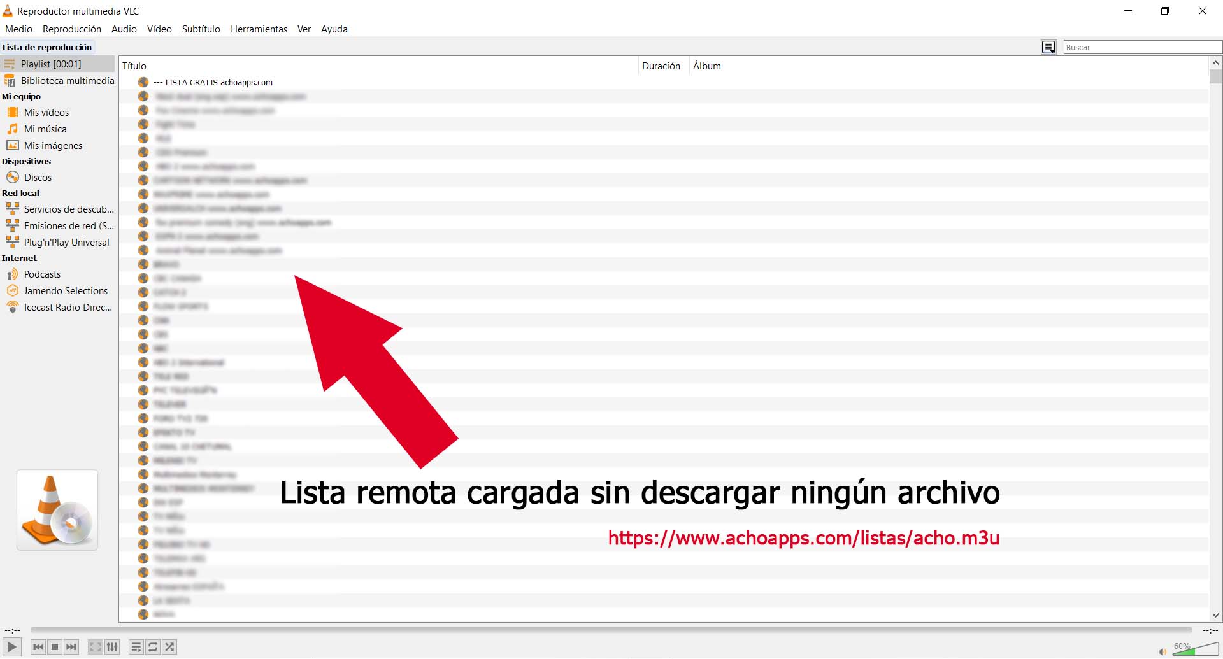Stop playback button
The image size is (1223, 659).
click(x=55, y=647)
